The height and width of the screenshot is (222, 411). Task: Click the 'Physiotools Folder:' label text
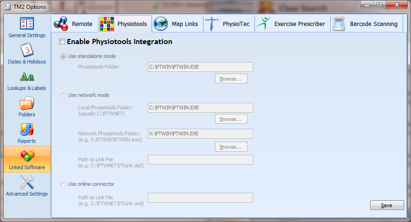click(99, 67)
